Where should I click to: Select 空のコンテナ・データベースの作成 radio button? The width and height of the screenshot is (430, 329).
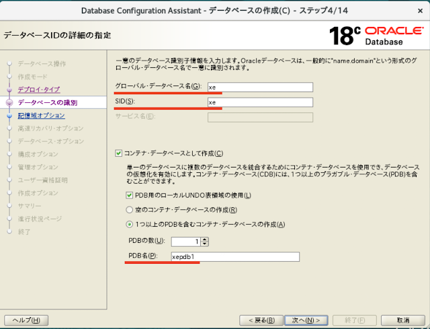pos(129,210)
